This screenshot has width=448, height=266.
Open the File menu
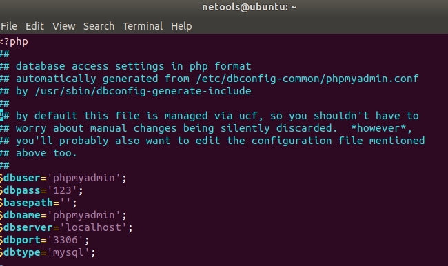pyautogui.click(x=9, y=26)
